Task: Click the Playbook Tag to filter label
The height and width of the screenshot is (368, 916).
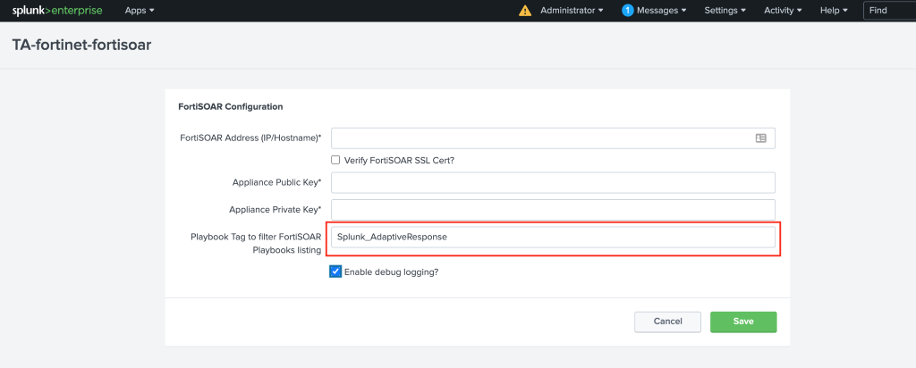Action: (256, 243)
